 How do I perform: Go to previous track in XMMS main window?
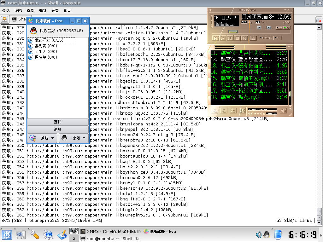pyautogui.click(x=215, y=38)
